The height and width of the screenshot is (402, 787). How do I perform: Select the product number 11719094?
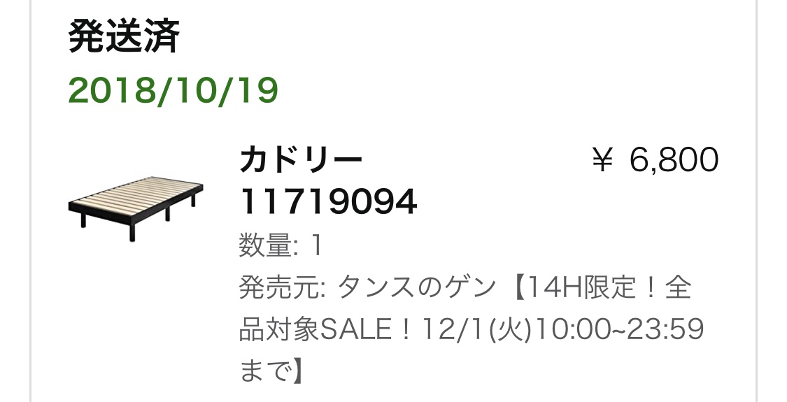328,202
